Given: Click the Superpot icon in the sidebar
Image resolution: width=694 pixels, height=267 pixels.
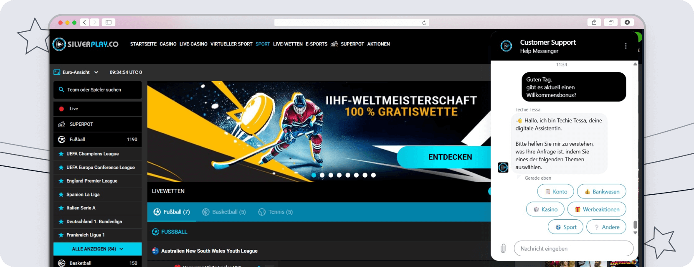Looking at the screenshot, I should click(x=61, y=124).
